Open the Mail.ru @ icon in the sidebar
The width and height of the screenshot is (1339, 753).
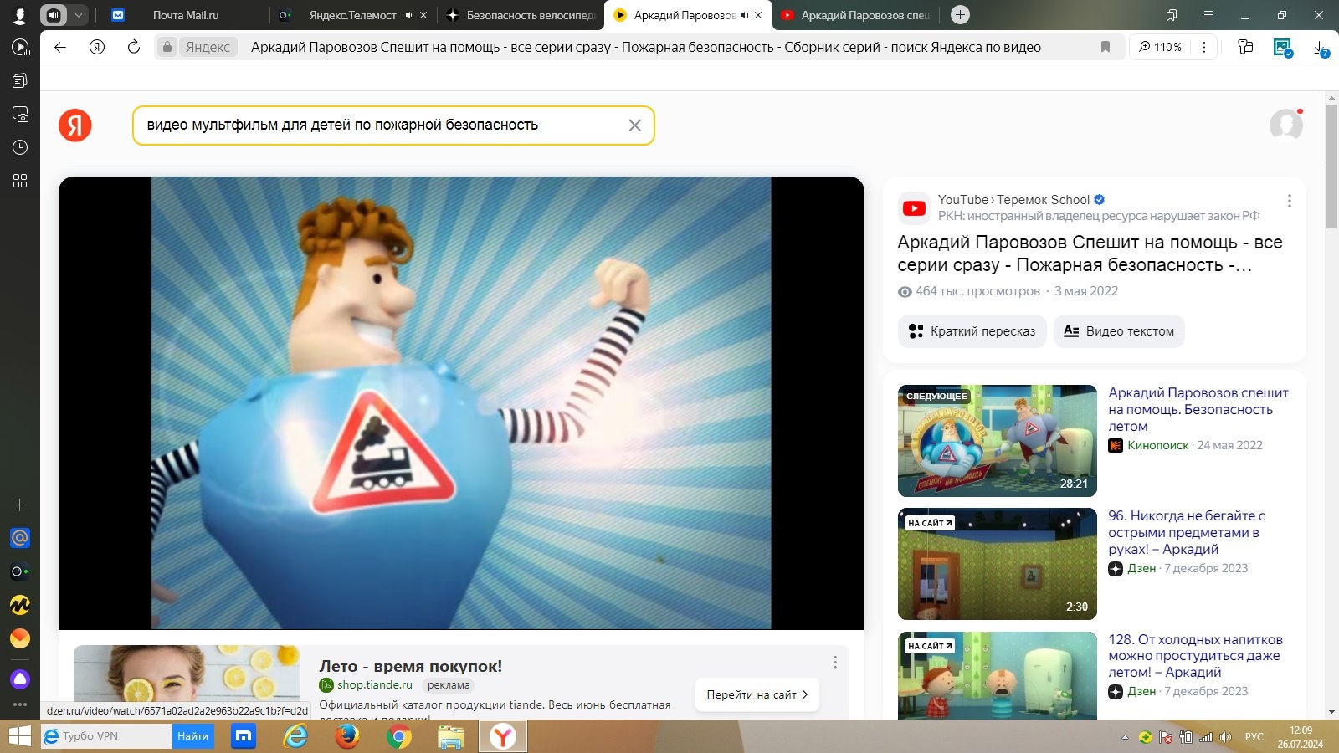tap(20, 538)
